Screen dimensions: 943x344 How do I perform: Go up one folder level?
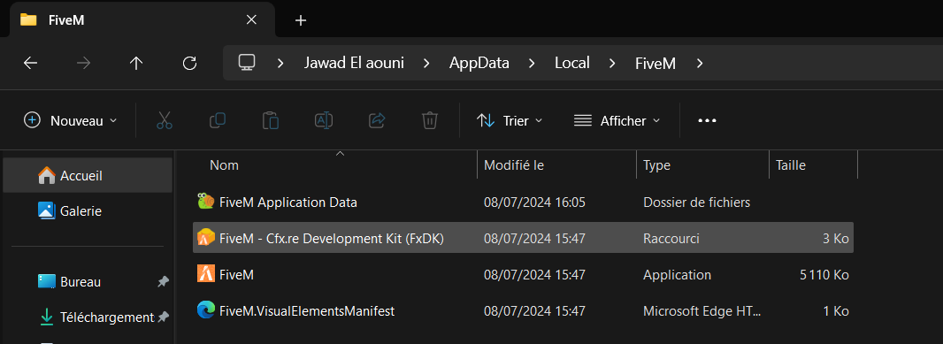[136, 63]
